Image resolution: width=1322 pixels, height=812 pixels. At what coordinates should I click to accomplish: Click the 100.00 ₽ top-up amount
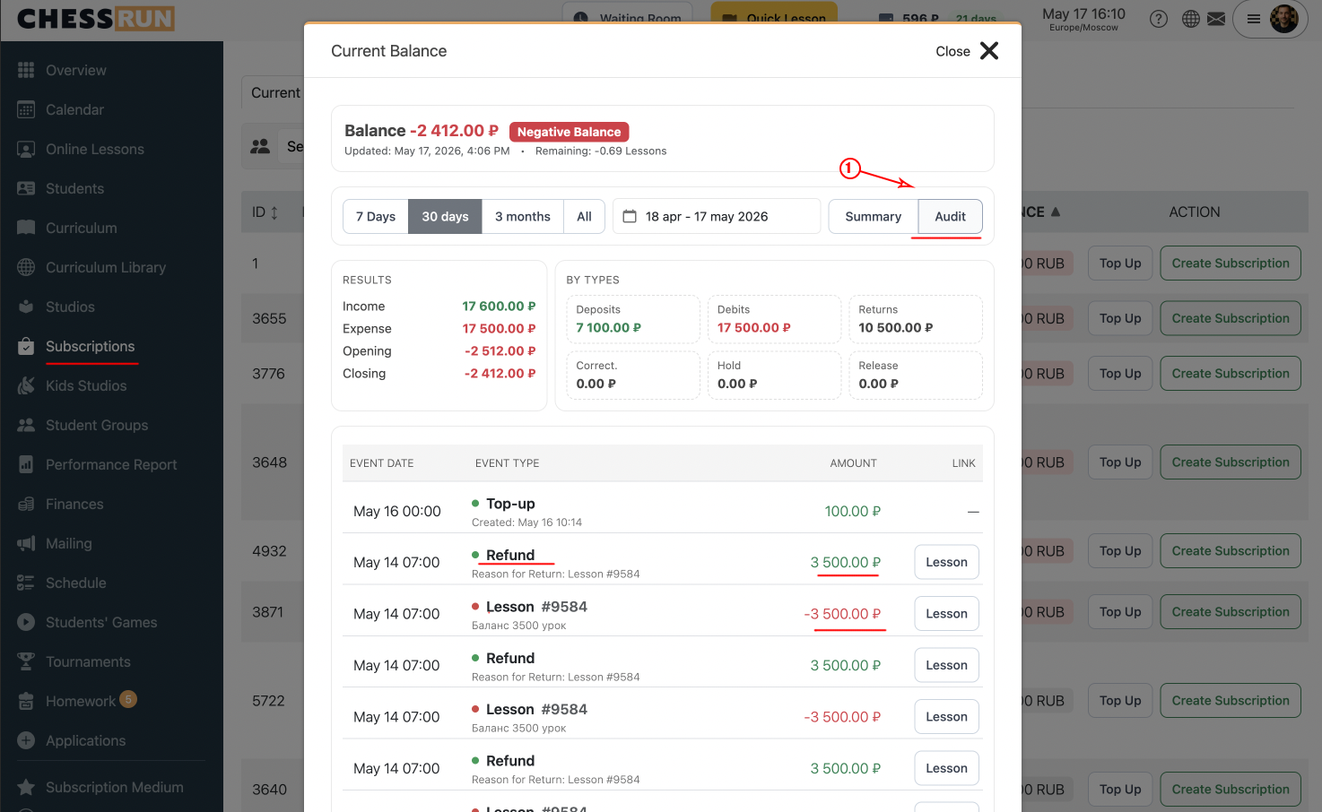(852, 511)
